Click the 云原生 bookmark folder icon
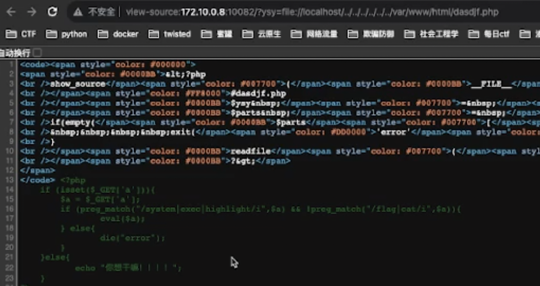The image size is (540, 286). [249, 34]
